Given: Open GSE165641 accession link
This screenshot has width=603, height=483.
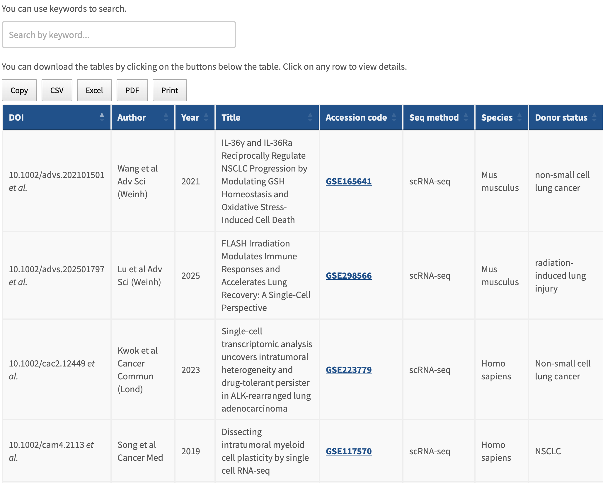Looking at the screenshot, I should click(348, 181).
